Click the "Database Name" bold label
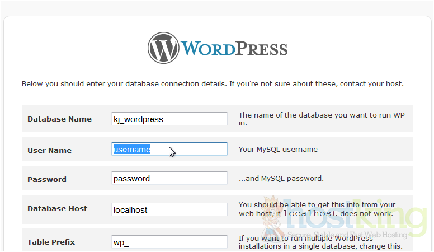434x252 pixels. point(59,119)
